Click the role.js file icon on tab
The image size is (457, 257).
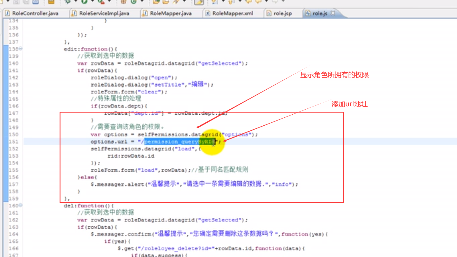[308, 13]
